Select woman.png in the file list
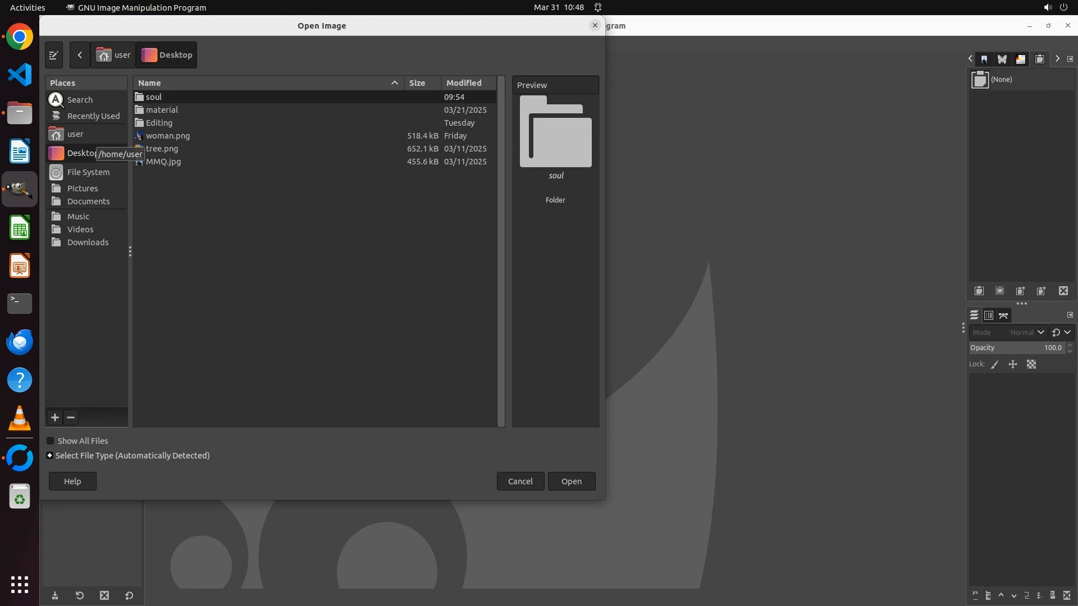The height and width of the screenshot is (606, 1078). [168, 136]
